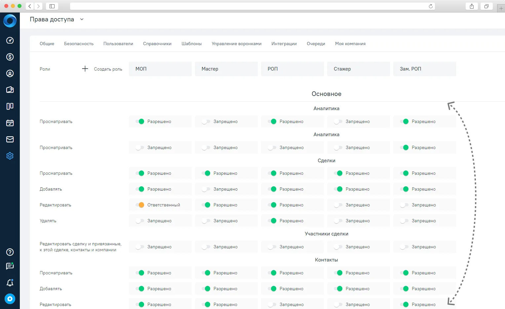Click the settings gear icon in sidebar
The height and width of the screenshot is (309, 505).
pyautogui.click(x=10, y=156)
